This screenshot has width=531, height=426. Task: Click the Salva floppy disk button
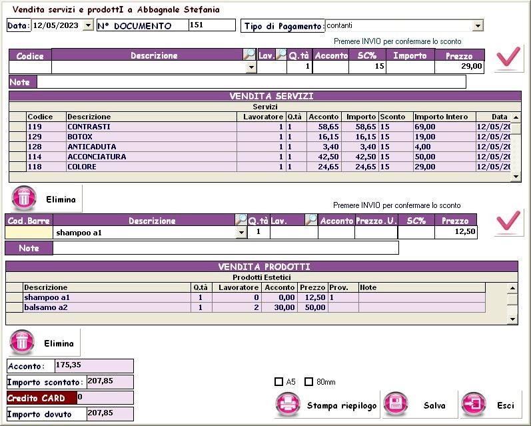coord(419,405)
